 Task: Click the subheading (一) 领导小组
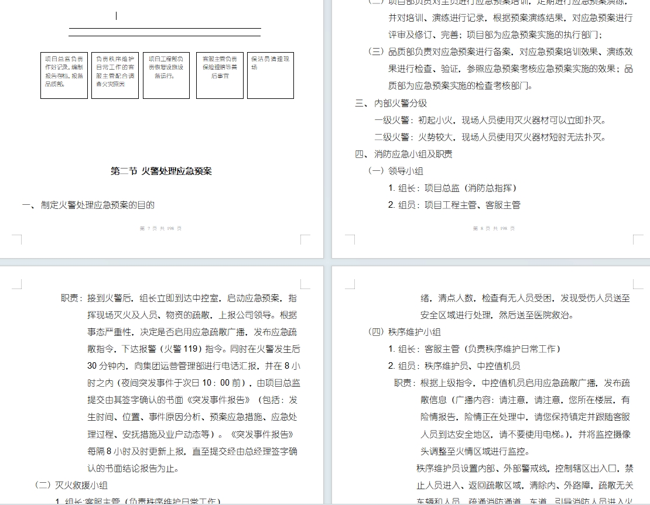click(395, 171)
